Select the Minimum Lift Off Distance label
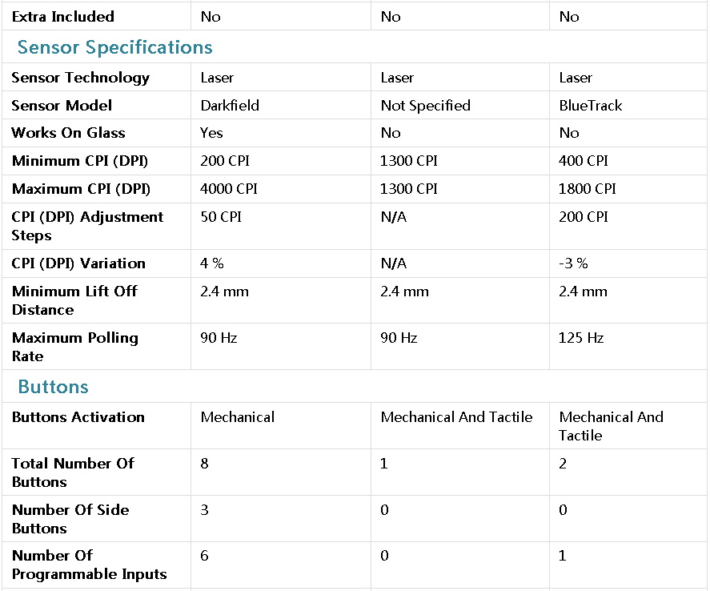 point(74,300)
